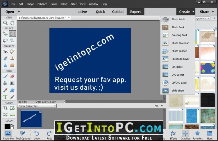Screen dimensions: 218x141
Task: Swap foreground and background colors
Action: (12, 125)
